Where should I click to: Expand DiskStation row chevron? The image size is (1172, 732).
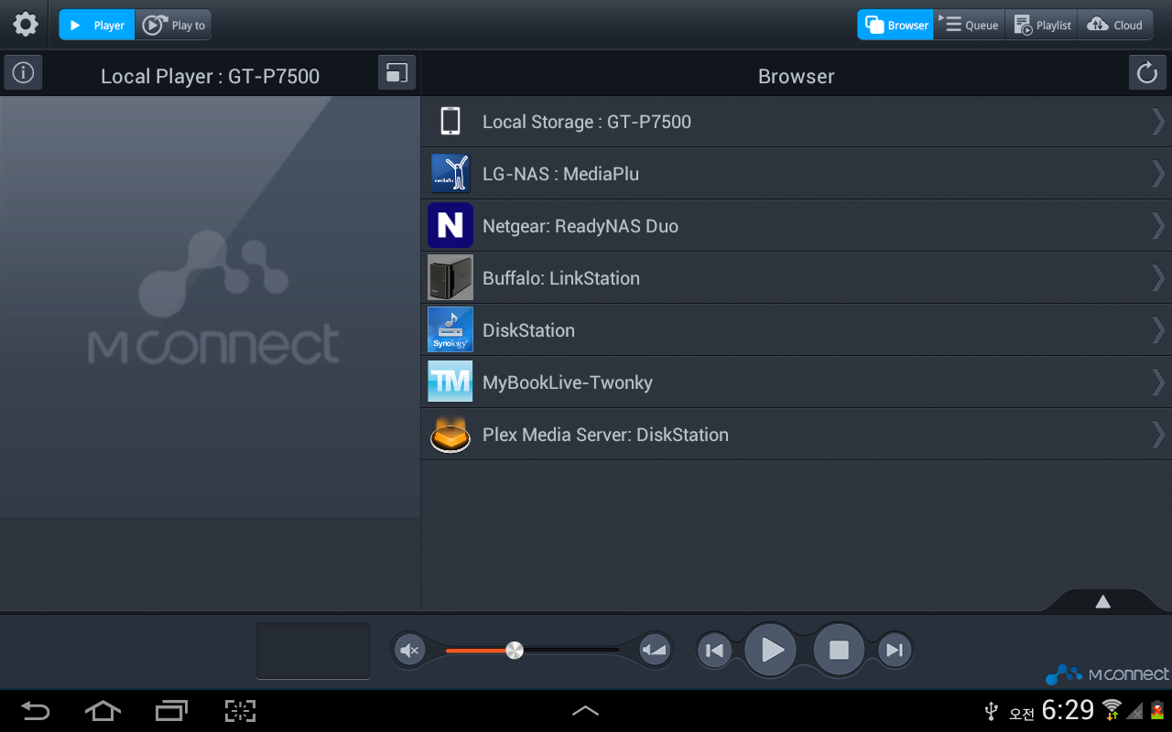[1158, 330]
